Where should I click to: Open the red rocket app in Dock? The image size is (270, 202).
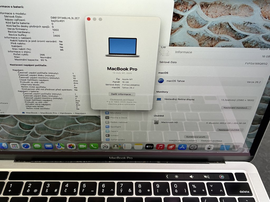coord(171,147)
